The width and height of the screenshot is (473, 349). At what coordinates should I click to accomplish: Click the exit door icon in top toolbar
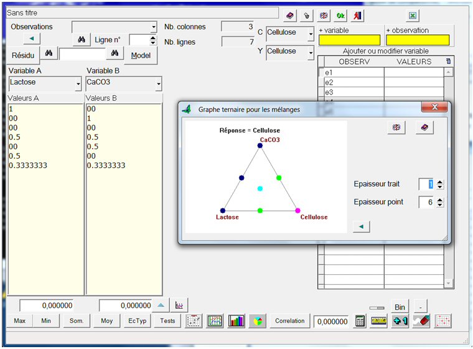(358, 16)
